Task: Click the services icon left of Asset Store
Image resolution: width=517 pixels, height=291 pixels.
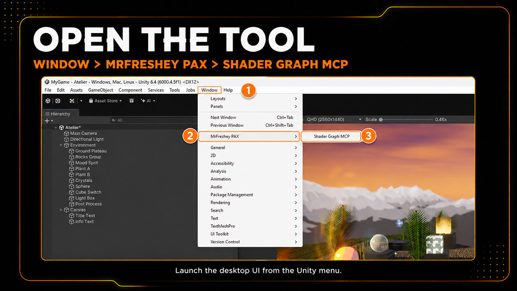Action: 72,101
